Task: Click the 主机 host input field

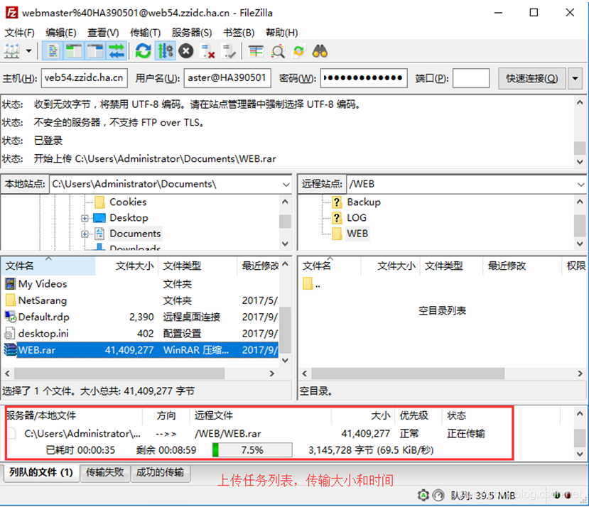Action: (x=84, y=77)
